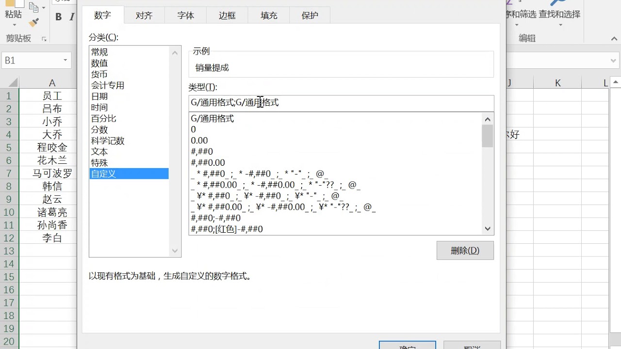Select 百分比 in the category list
This screenshot has width=621, height=349.
point(129,118)
